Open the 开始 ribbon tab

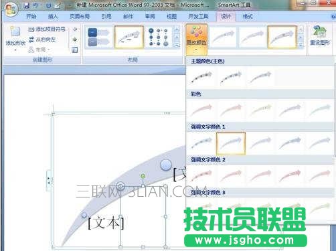[x=31, y=16]
